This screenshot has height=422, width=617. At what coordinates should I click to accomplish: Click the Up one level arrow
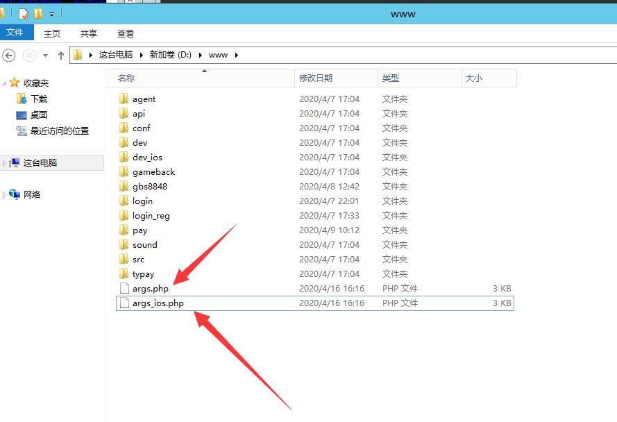pyautogui.click(x=61, y=56)
